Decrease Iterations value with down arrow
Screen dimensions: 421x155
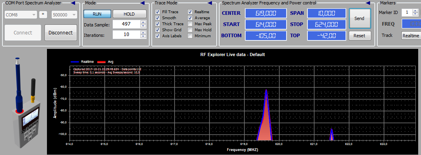(143, 36)
